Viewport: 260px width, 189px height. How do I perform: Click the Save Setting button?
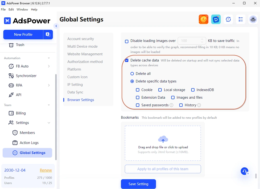click(138, 184)
